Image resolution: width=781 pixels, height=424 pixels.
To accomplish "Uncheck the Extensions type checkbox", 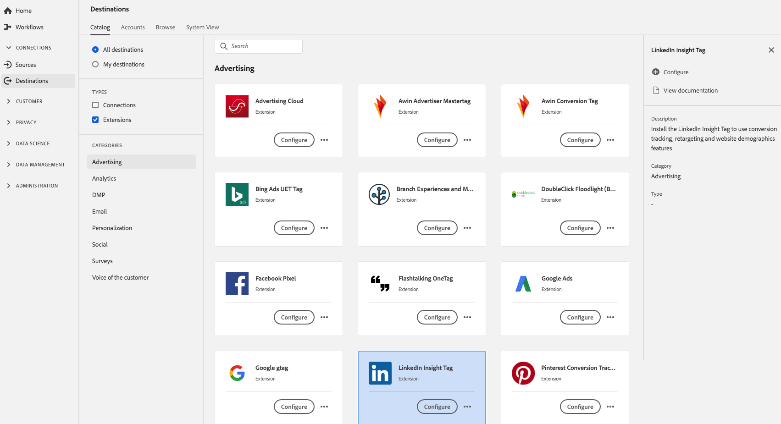I will coord(95,120).
